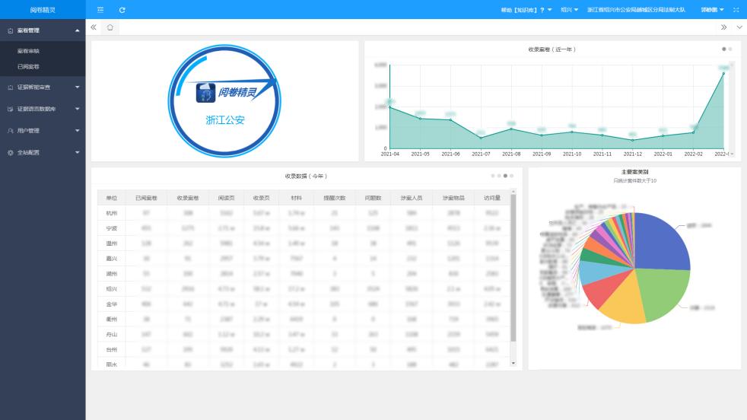This screenshot has width=747, height=420.
Task: Open 已阅案卷 submenu item
Action: click(x=29, y=67)
